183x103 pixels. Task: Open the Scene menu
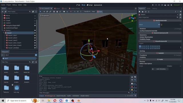coord(3,5)
